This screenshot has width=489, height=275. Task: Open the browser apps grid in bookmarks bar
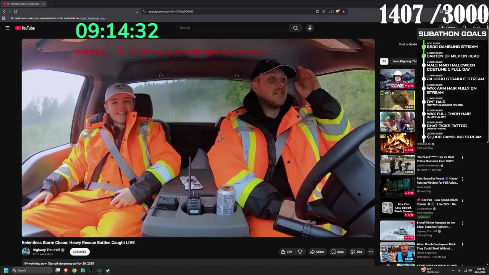[4, 18]
